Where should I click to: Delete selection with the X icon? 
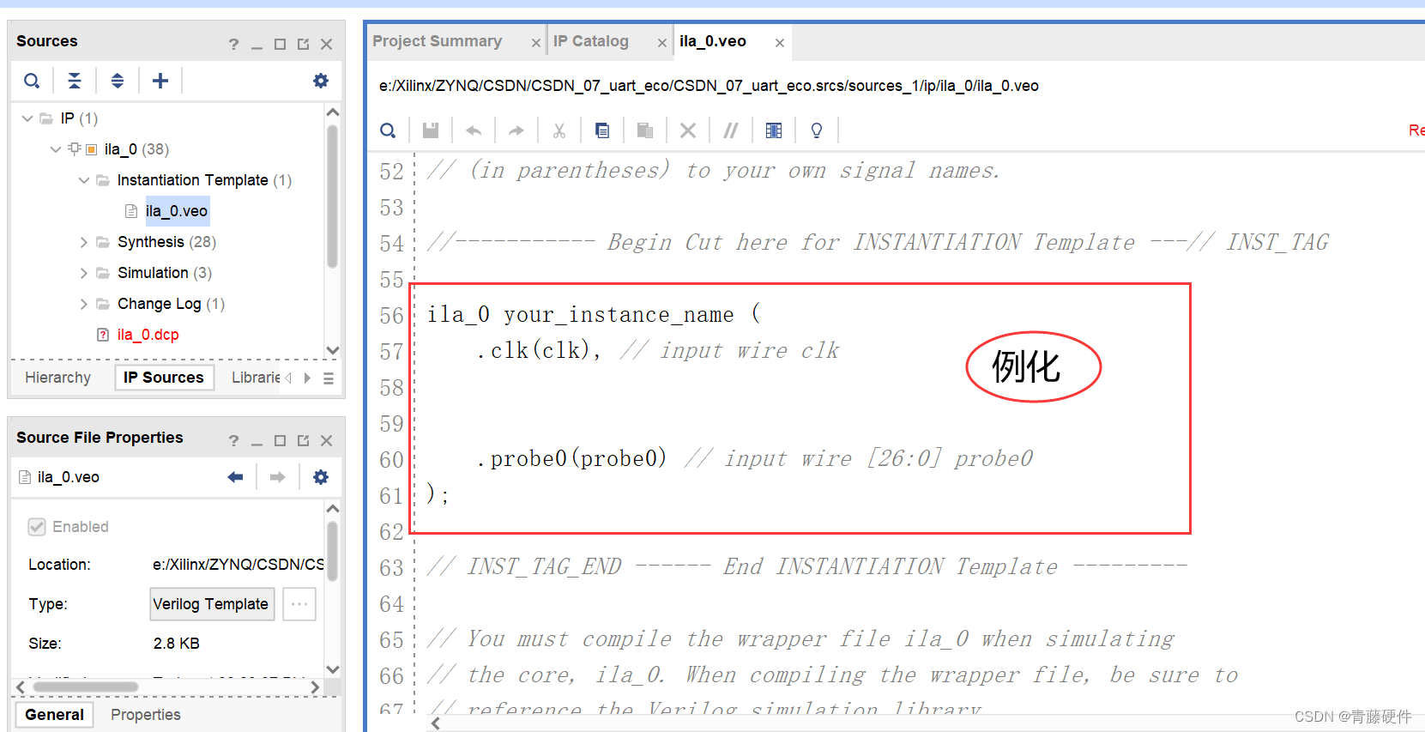[x=688, y=130]
